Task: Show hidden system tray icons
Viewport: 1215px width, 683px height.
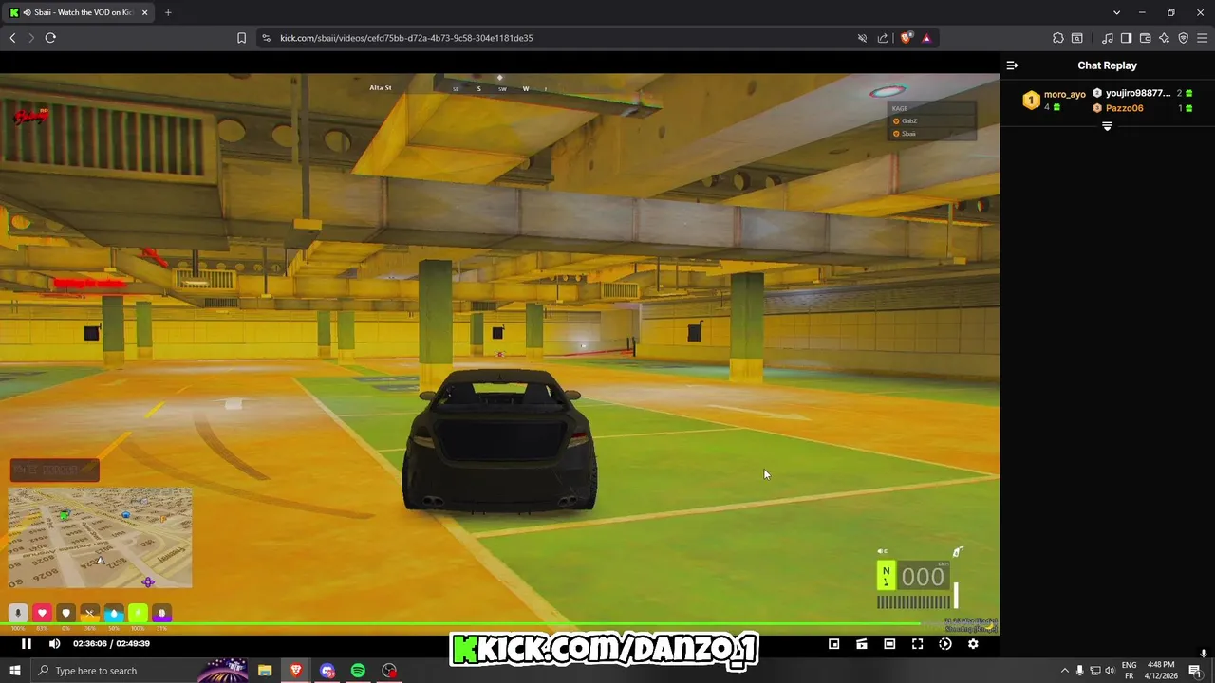Action: click(x=1064, y=671)
